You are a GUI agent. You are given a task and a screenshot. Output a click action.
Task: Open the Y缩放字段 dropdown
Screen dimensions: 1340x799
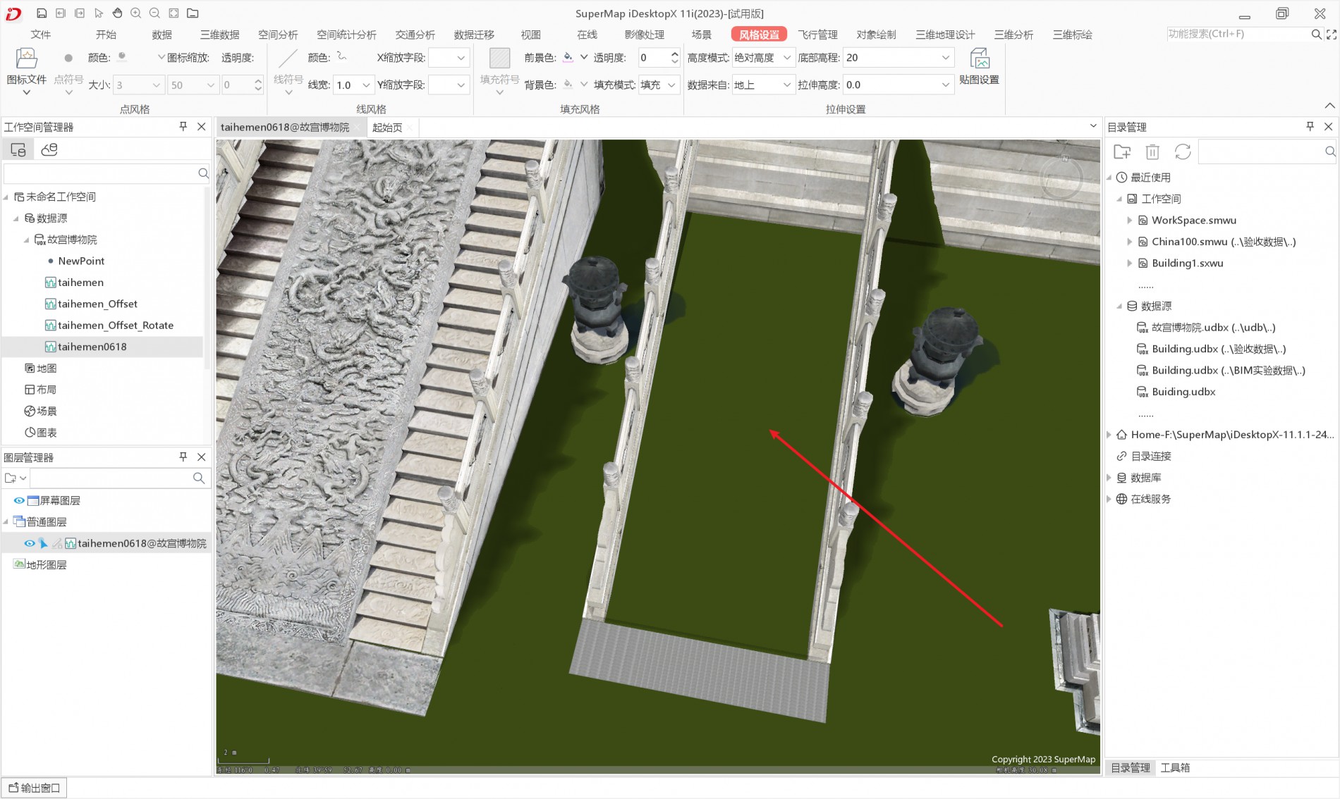pyautogui.click(x=461, y=85)
